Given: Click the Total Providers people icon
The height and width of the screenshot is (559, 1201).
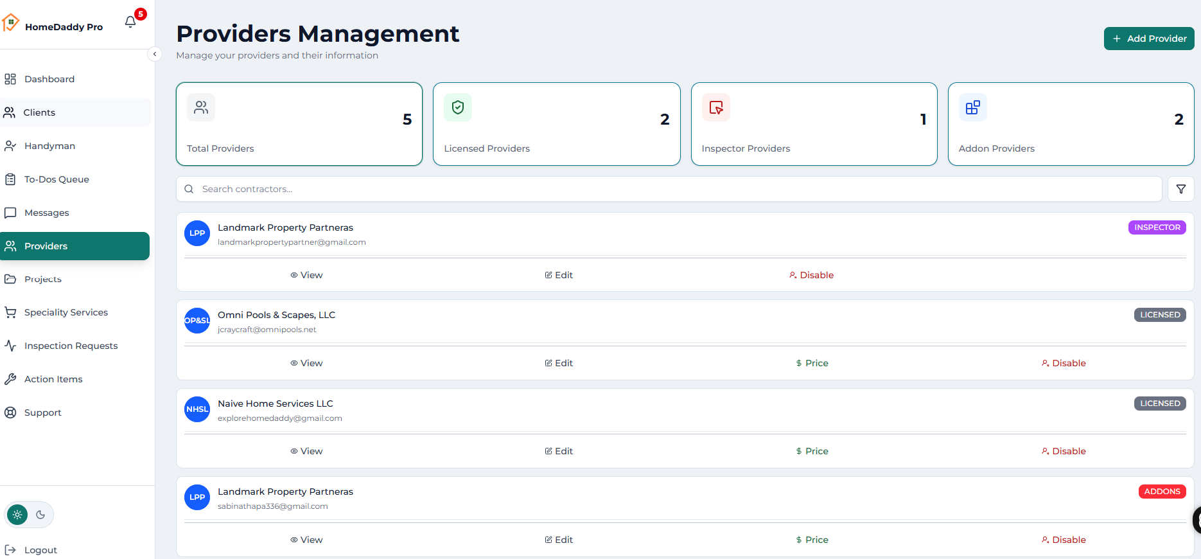Looking at the screenshot, I should 201,107.
